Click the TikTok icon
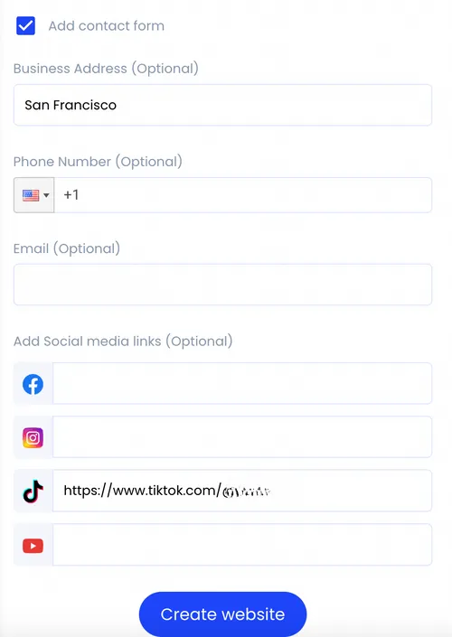452x637 pixels. pos(33,492)
